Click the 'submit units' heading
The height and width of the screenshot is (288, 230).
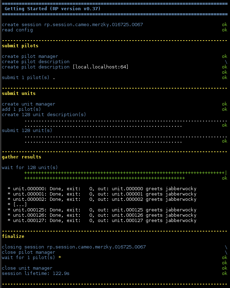(19, 93)
